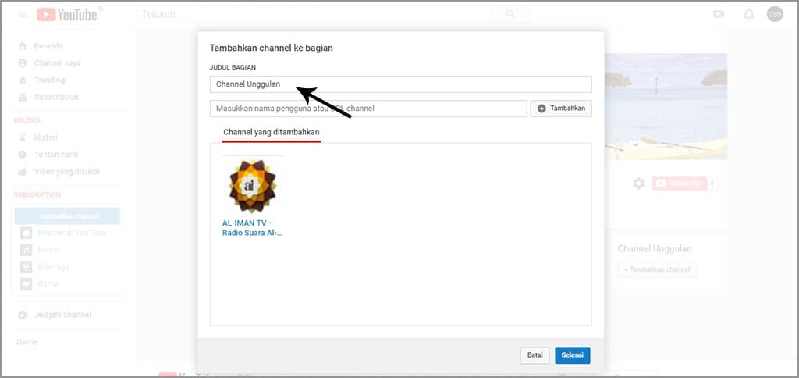Click the Trending flame icon

click(23, 80)
